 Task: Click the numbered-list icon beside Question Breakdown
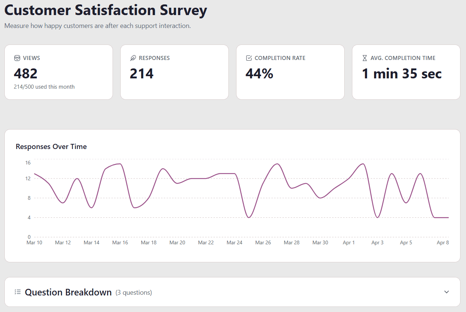17,291
